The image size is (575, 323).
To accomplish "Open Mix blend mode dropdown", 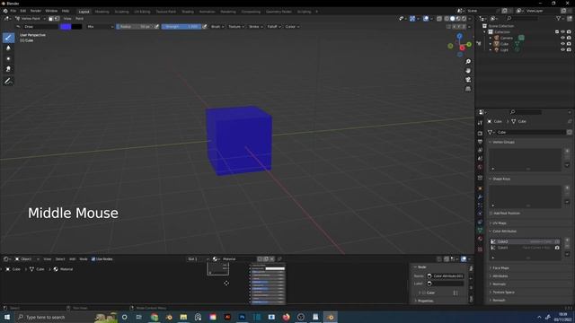I will (100, 26).
